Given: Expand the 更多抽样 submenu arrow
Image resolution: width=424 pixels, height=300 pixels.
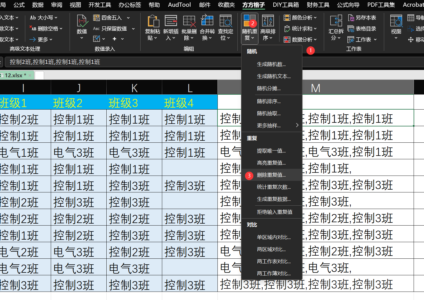Looking at the screenshot, I should 297,125.
